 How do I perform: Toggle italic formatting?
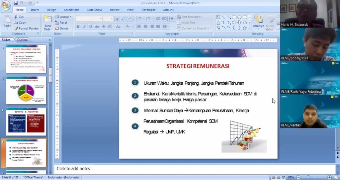click(84, 27)
